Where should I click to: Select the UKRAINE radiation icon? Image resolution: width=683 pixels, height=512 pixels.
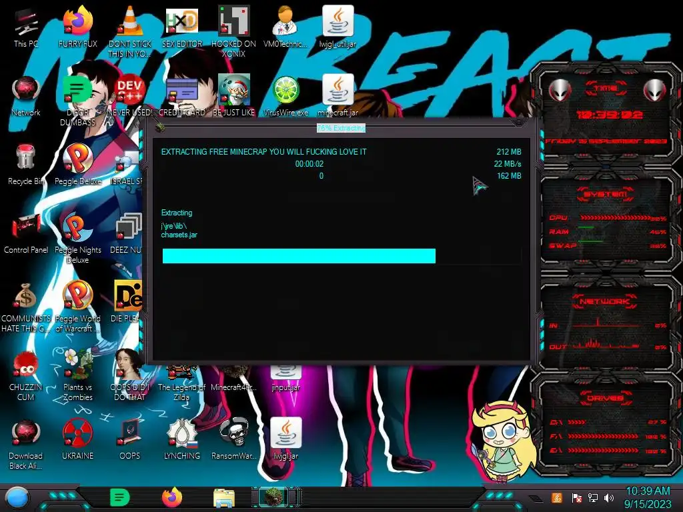pos(77,440)
